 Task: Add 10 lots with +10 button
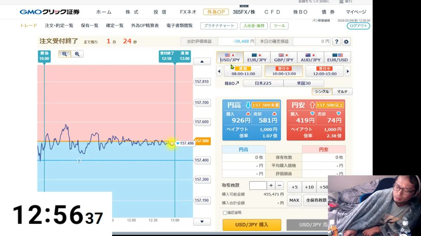point(309,187)
